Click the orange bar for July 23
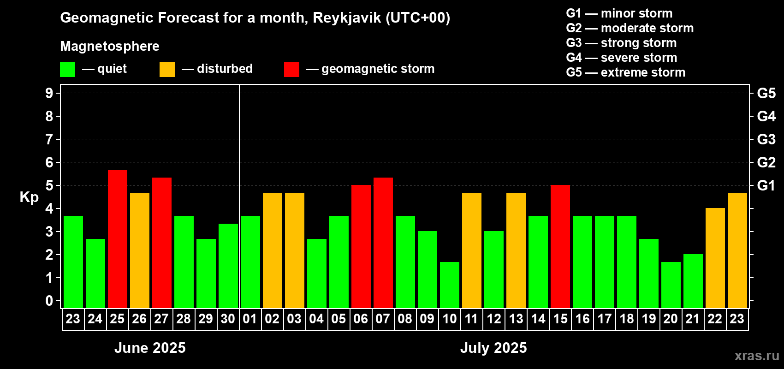The width and height of the screenshot is (784, 369). click(x=737, y=250)
